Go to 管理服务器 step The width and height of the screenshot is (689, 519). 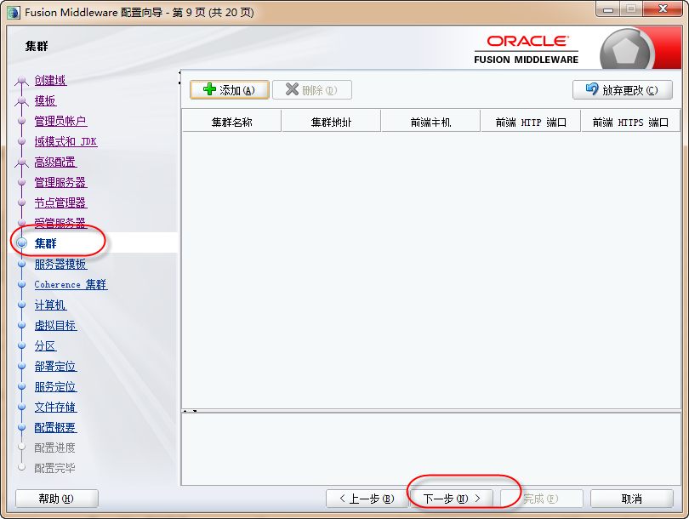[60, 182]
